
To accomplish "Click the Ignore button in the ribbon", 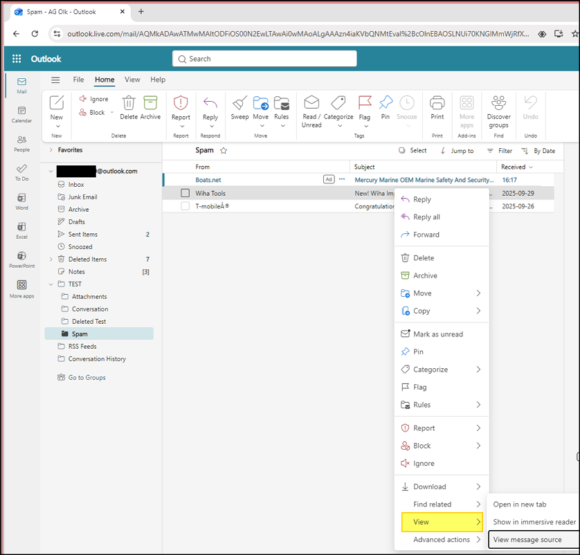I will [94, 99].
